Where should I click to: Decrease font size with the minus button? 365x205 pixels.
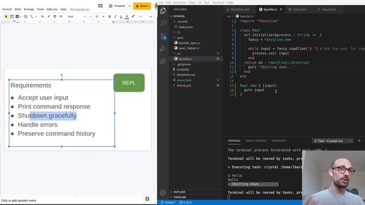click(91, 17)
